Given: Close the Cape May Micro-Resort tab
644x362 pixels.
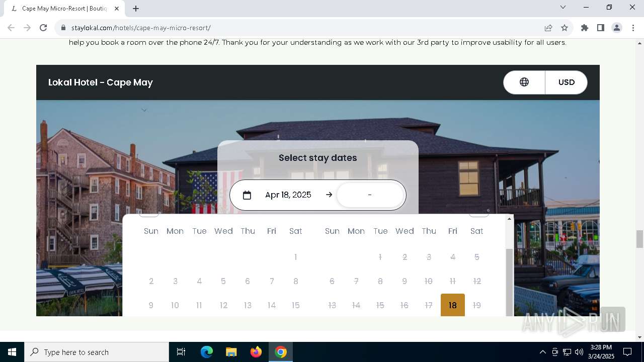Looking at the screenshot, I should coord(117,9).
